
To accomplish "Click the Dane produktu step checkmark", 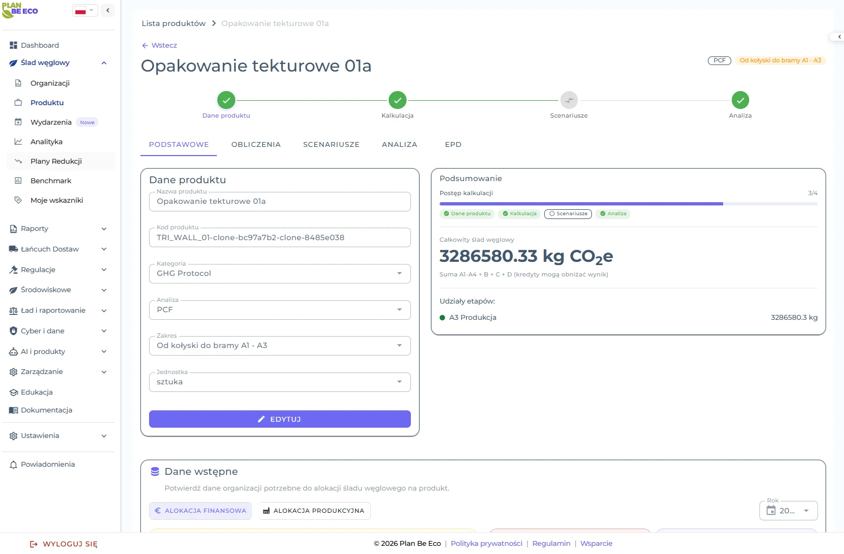I will (x=226, y=100).
